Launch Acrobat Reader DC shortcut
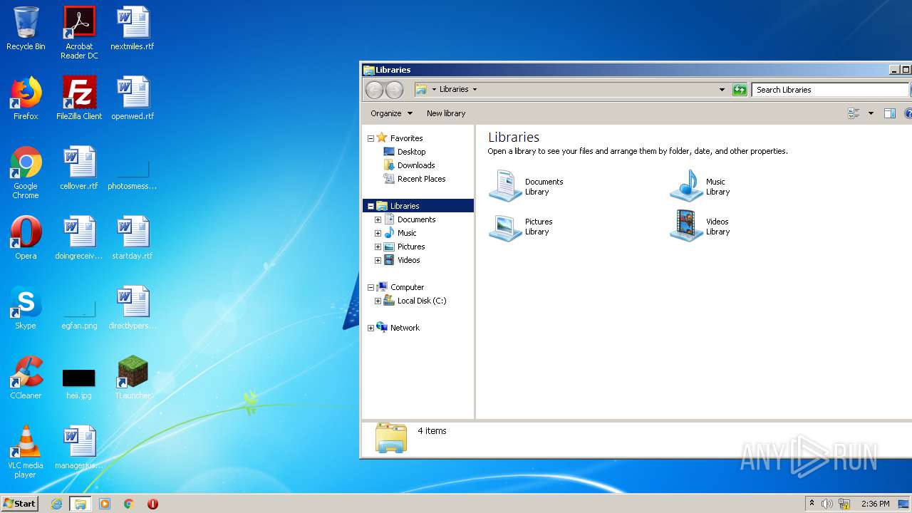Screen dimensions: 912x513 tap(79, 32)
